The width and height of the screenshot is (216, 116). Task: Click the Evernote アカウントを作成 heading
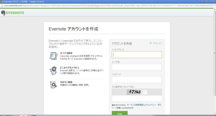tap(73, 29)
